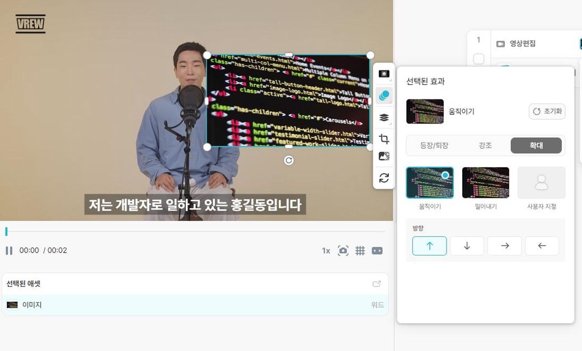This screenshot has width=582, height=351.
Task: Click the replace image refresh icon
Action: (384, 178)
